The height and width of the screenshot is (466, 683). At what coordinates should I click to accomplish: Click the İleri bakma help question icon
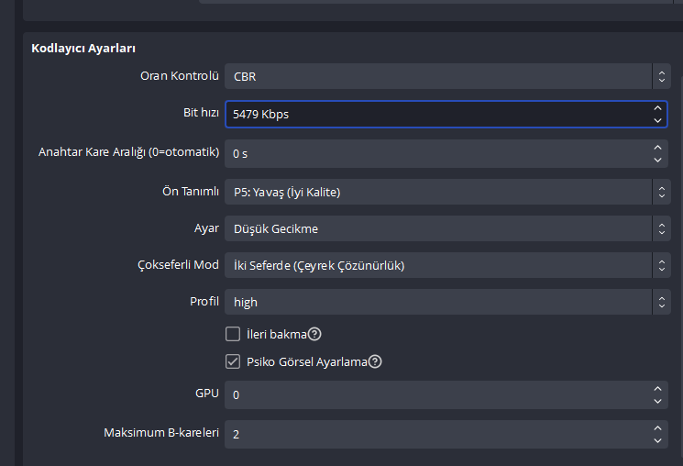pos(314,334)
